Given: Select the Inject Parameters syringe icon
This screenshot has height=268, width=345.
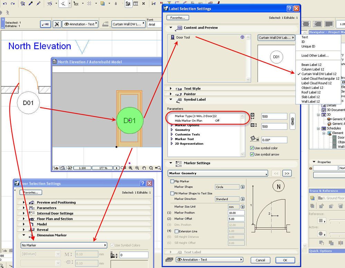Looking at the screenshot, I should [38, 3].
